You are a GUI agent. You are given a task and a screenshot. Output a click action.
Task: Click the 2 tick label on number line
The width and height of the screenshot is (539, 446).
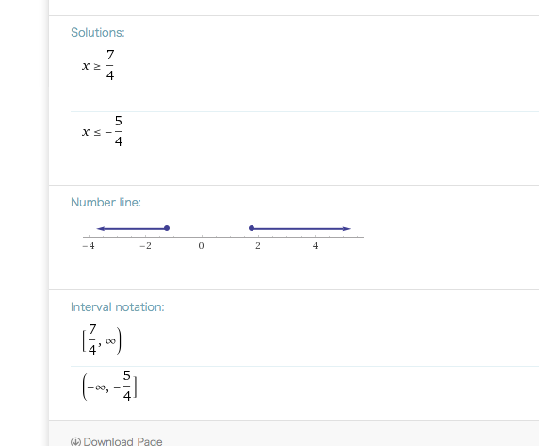pos(258,246)
